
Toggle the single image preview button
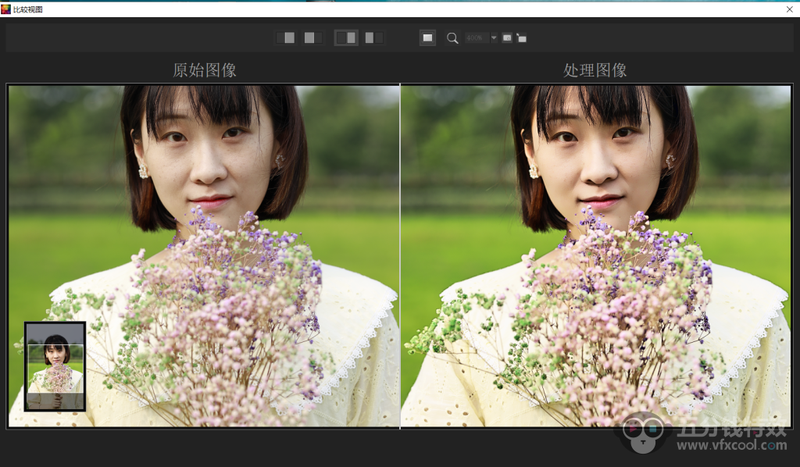[x=427, y=37]
